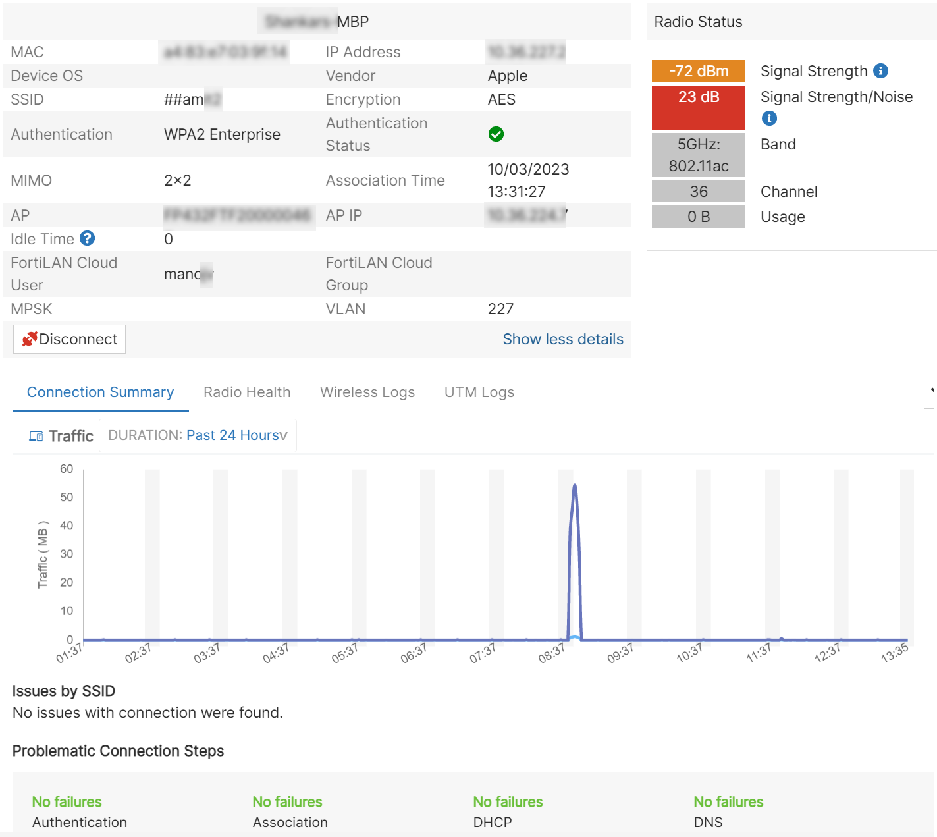Click the Problematic Connection Steps heading
The image size is (937, 837).
(x=119, y=751)
